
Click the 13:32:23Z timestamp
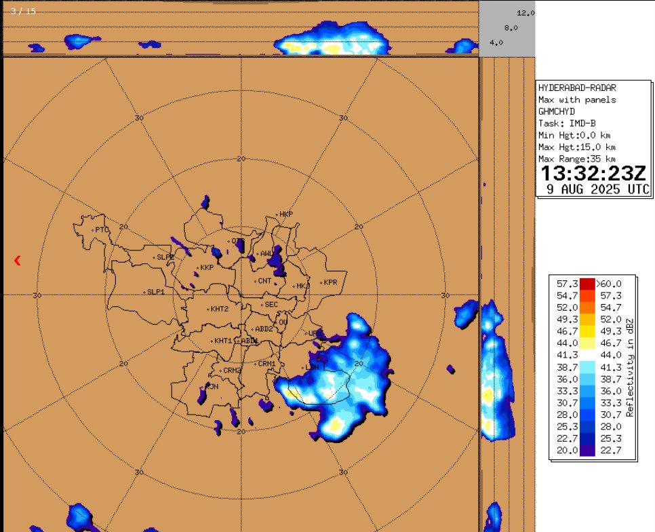tap(593, 173)
